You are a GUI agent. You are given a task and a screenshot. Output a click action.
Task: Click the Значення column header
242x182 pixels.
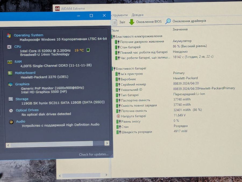(x=180, y=29)
